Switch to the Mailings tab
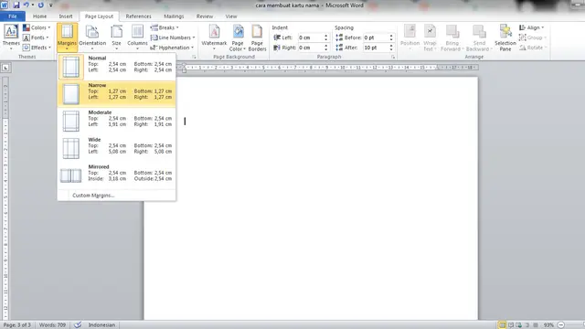Viewport: 585px width, 329px height. [x=174, y=16]
